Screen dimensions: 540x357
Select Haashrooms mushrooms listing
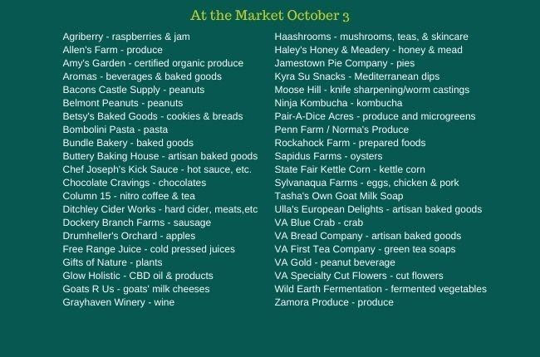(371, 37)
